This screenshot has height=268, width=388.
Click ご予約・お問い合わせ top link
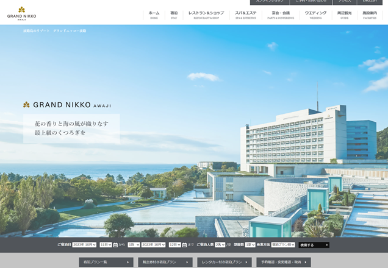311,2
